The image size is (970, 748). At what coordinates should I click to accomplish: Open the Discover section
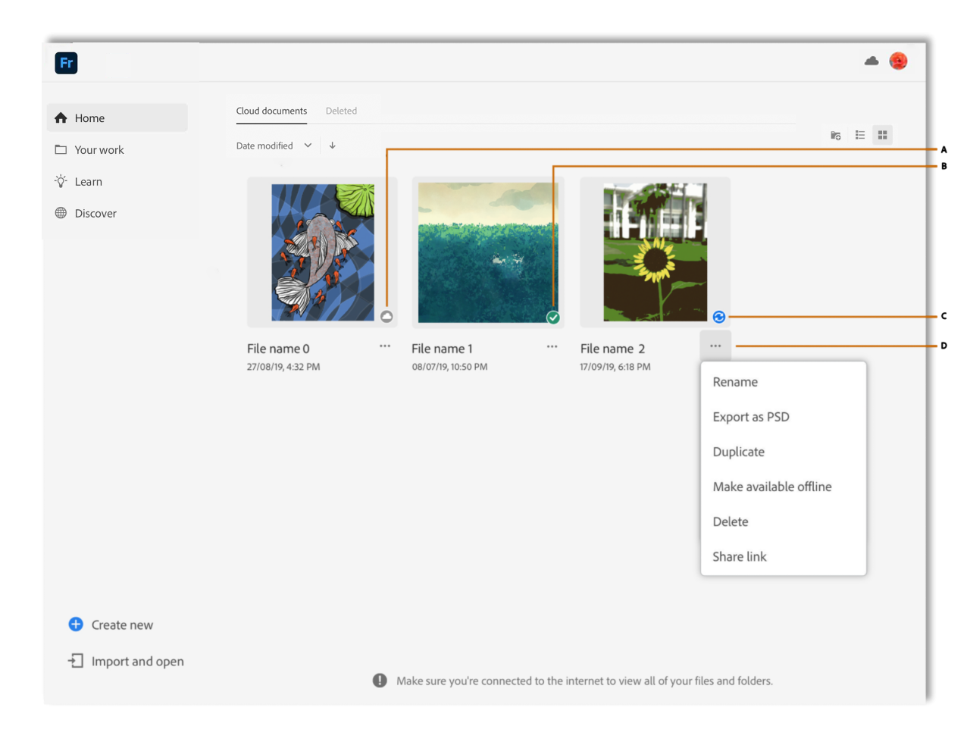[x=86, y=214]
